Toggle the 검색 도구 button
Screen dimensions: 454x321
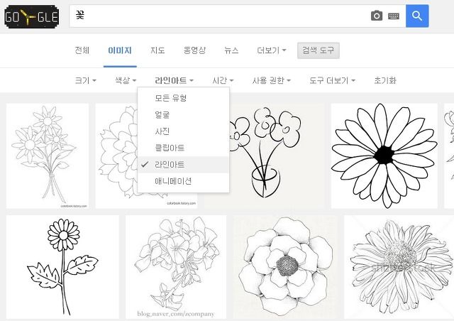point(319,50)
